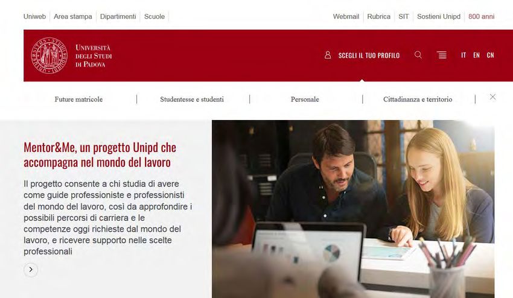Visit the 800 anni link
This screenshot has height=298, width=513.
[481, 16]
